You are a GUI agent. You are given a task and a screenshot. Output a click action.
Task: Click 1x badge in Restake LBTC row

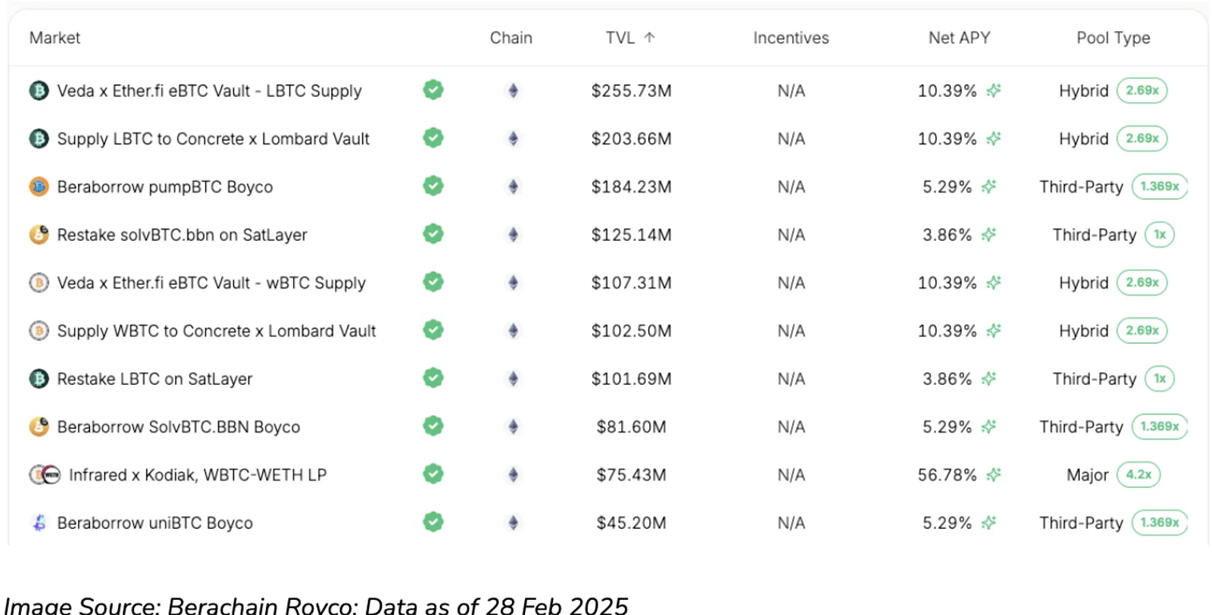pos(1160,379)
